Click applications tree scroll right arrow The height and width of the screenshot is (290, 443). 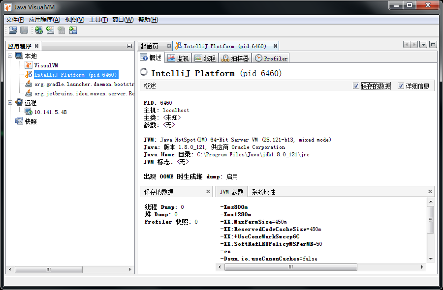(x=130, y=269)
